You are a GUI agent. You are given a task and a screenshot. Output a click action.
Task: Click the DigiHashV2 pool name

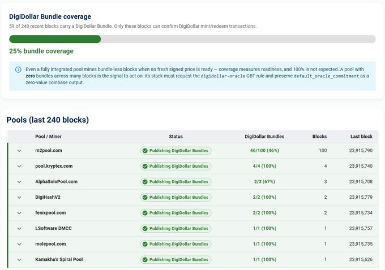pyautogui.click(x=48, y=197)
